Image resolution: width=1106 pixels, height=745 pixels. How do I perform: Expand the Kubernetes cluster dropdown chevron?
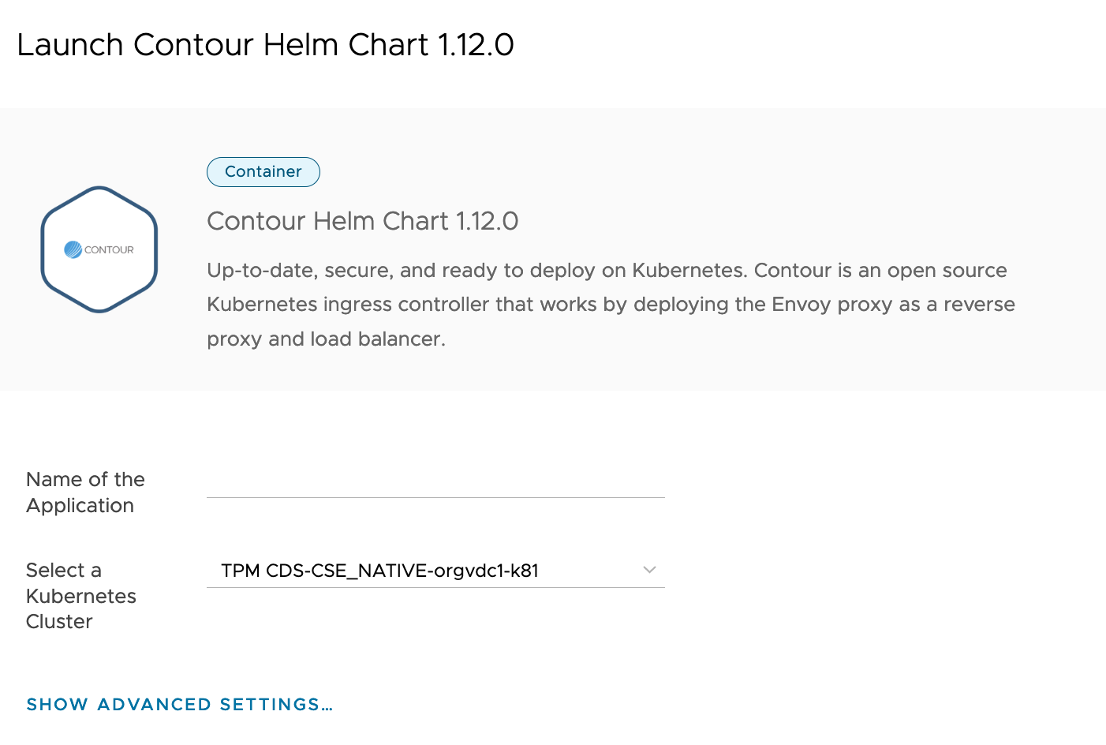tap(649, 570)
